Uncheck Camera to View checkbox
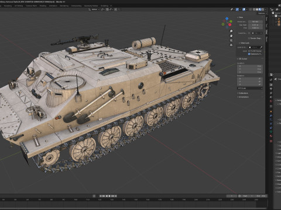The image size is (281, 210). 249,54
